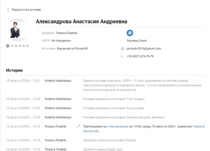Open the 'Главный бухгалтер' vacancy link
Image resolution: width=210 pixels, height=151 pixels.
tap(198, 126)
